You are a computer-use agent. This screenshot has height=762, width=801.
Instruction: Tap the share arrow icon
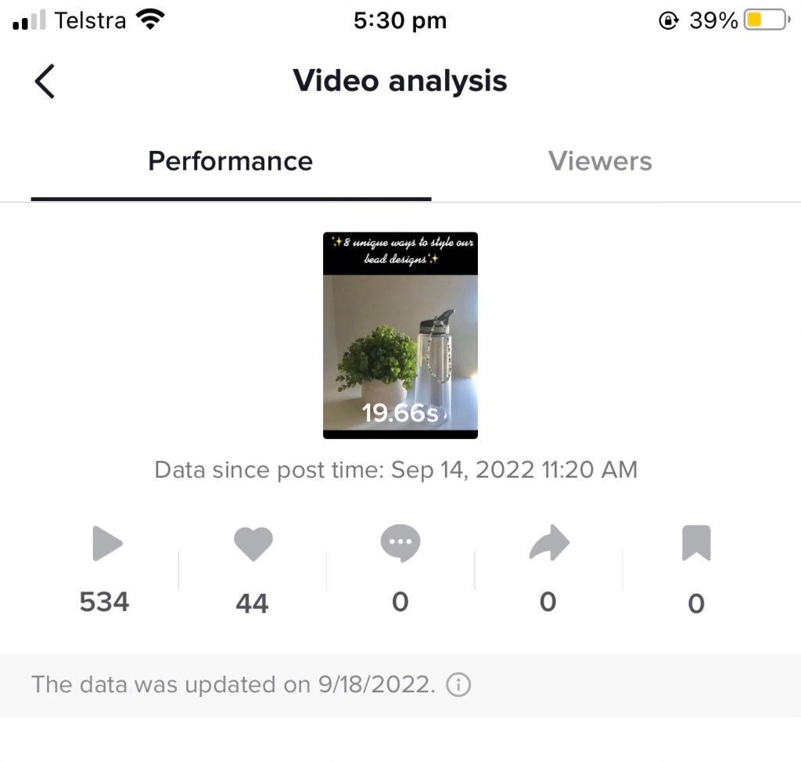549,544
